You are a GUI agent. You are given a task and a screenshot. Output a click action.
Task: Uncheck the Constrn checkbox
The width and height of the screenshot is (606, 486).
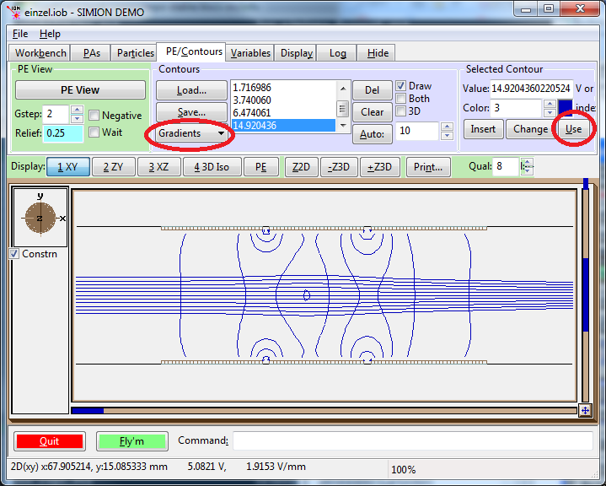14,254
